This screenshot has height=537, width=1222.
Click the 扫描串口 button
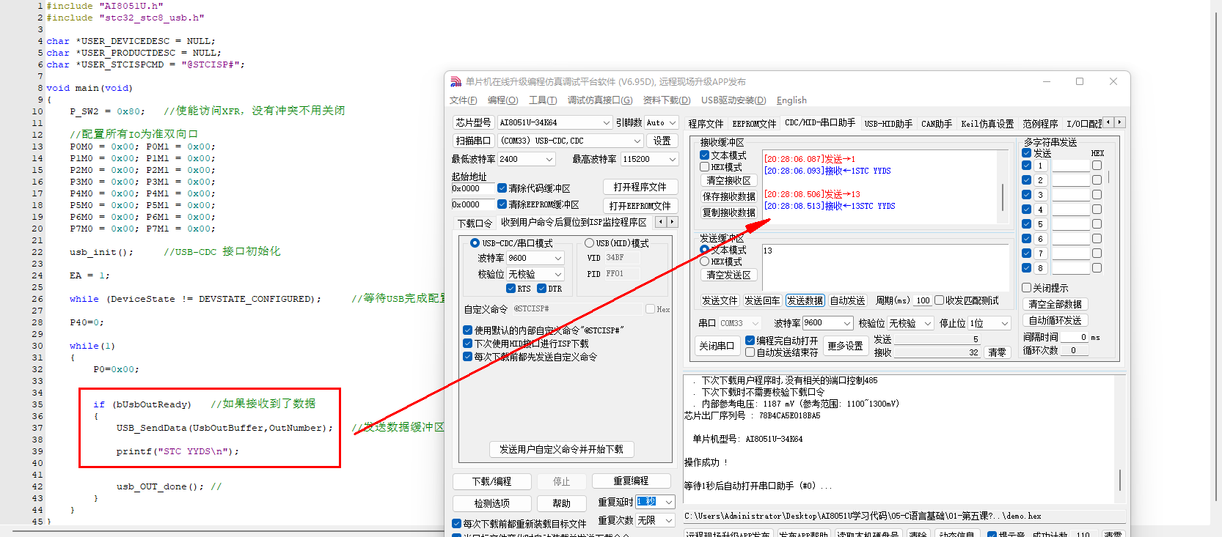tap(472, 141)
